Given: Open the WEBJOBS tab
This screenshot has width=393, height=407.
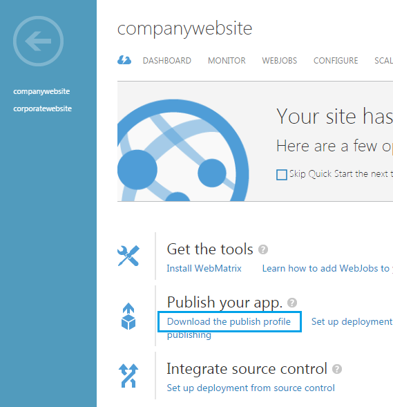Looking at the screenshot, I should click(279, 61).
